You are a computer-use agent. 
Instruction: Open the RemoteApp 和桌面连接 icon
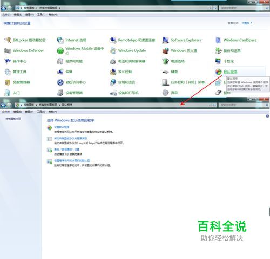click(x=113, y=40)
